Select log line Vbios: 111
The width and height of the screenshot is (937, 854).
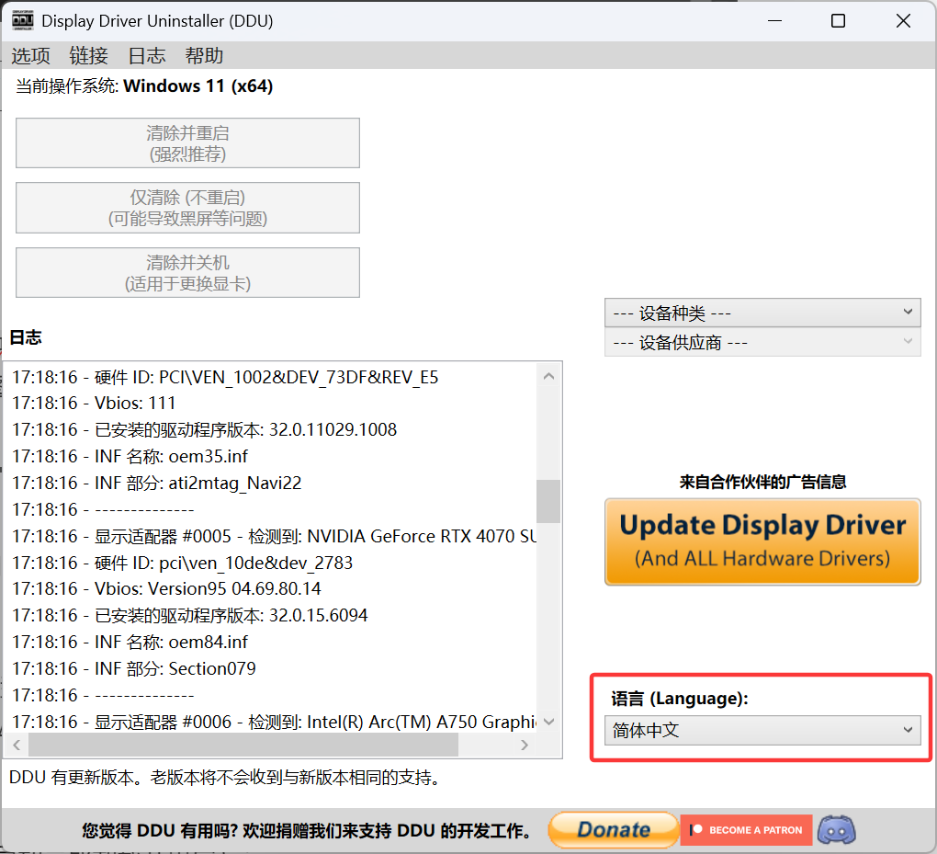pos(94,403)
